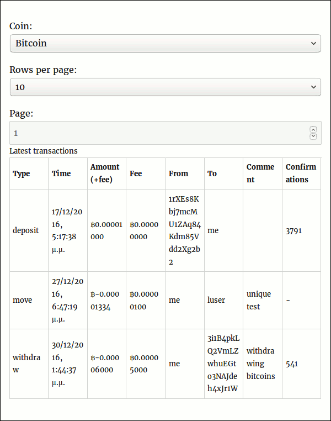This screenshot has width=331, height=421.
Task: Click the Type column header
Action: (22, 173)
